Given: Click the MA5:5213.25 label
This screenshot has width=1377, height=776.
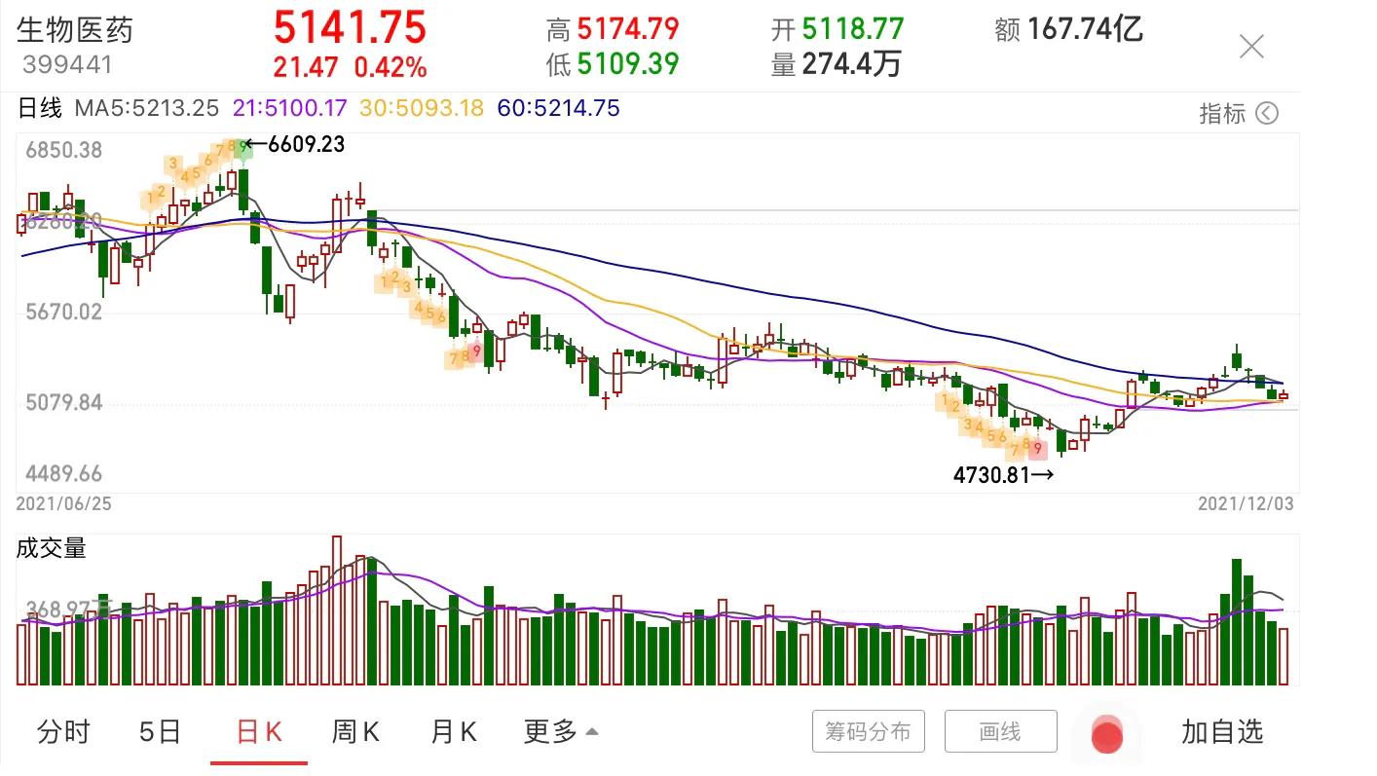Looking at the screenshot, I should (149, 108).
